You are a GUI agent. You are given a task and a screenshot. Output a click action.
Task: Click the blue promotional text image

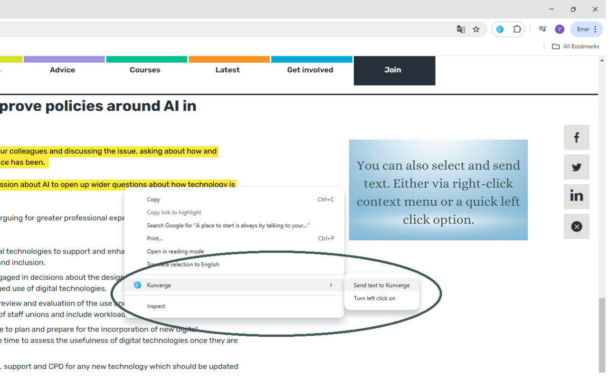tap(438, 190)
